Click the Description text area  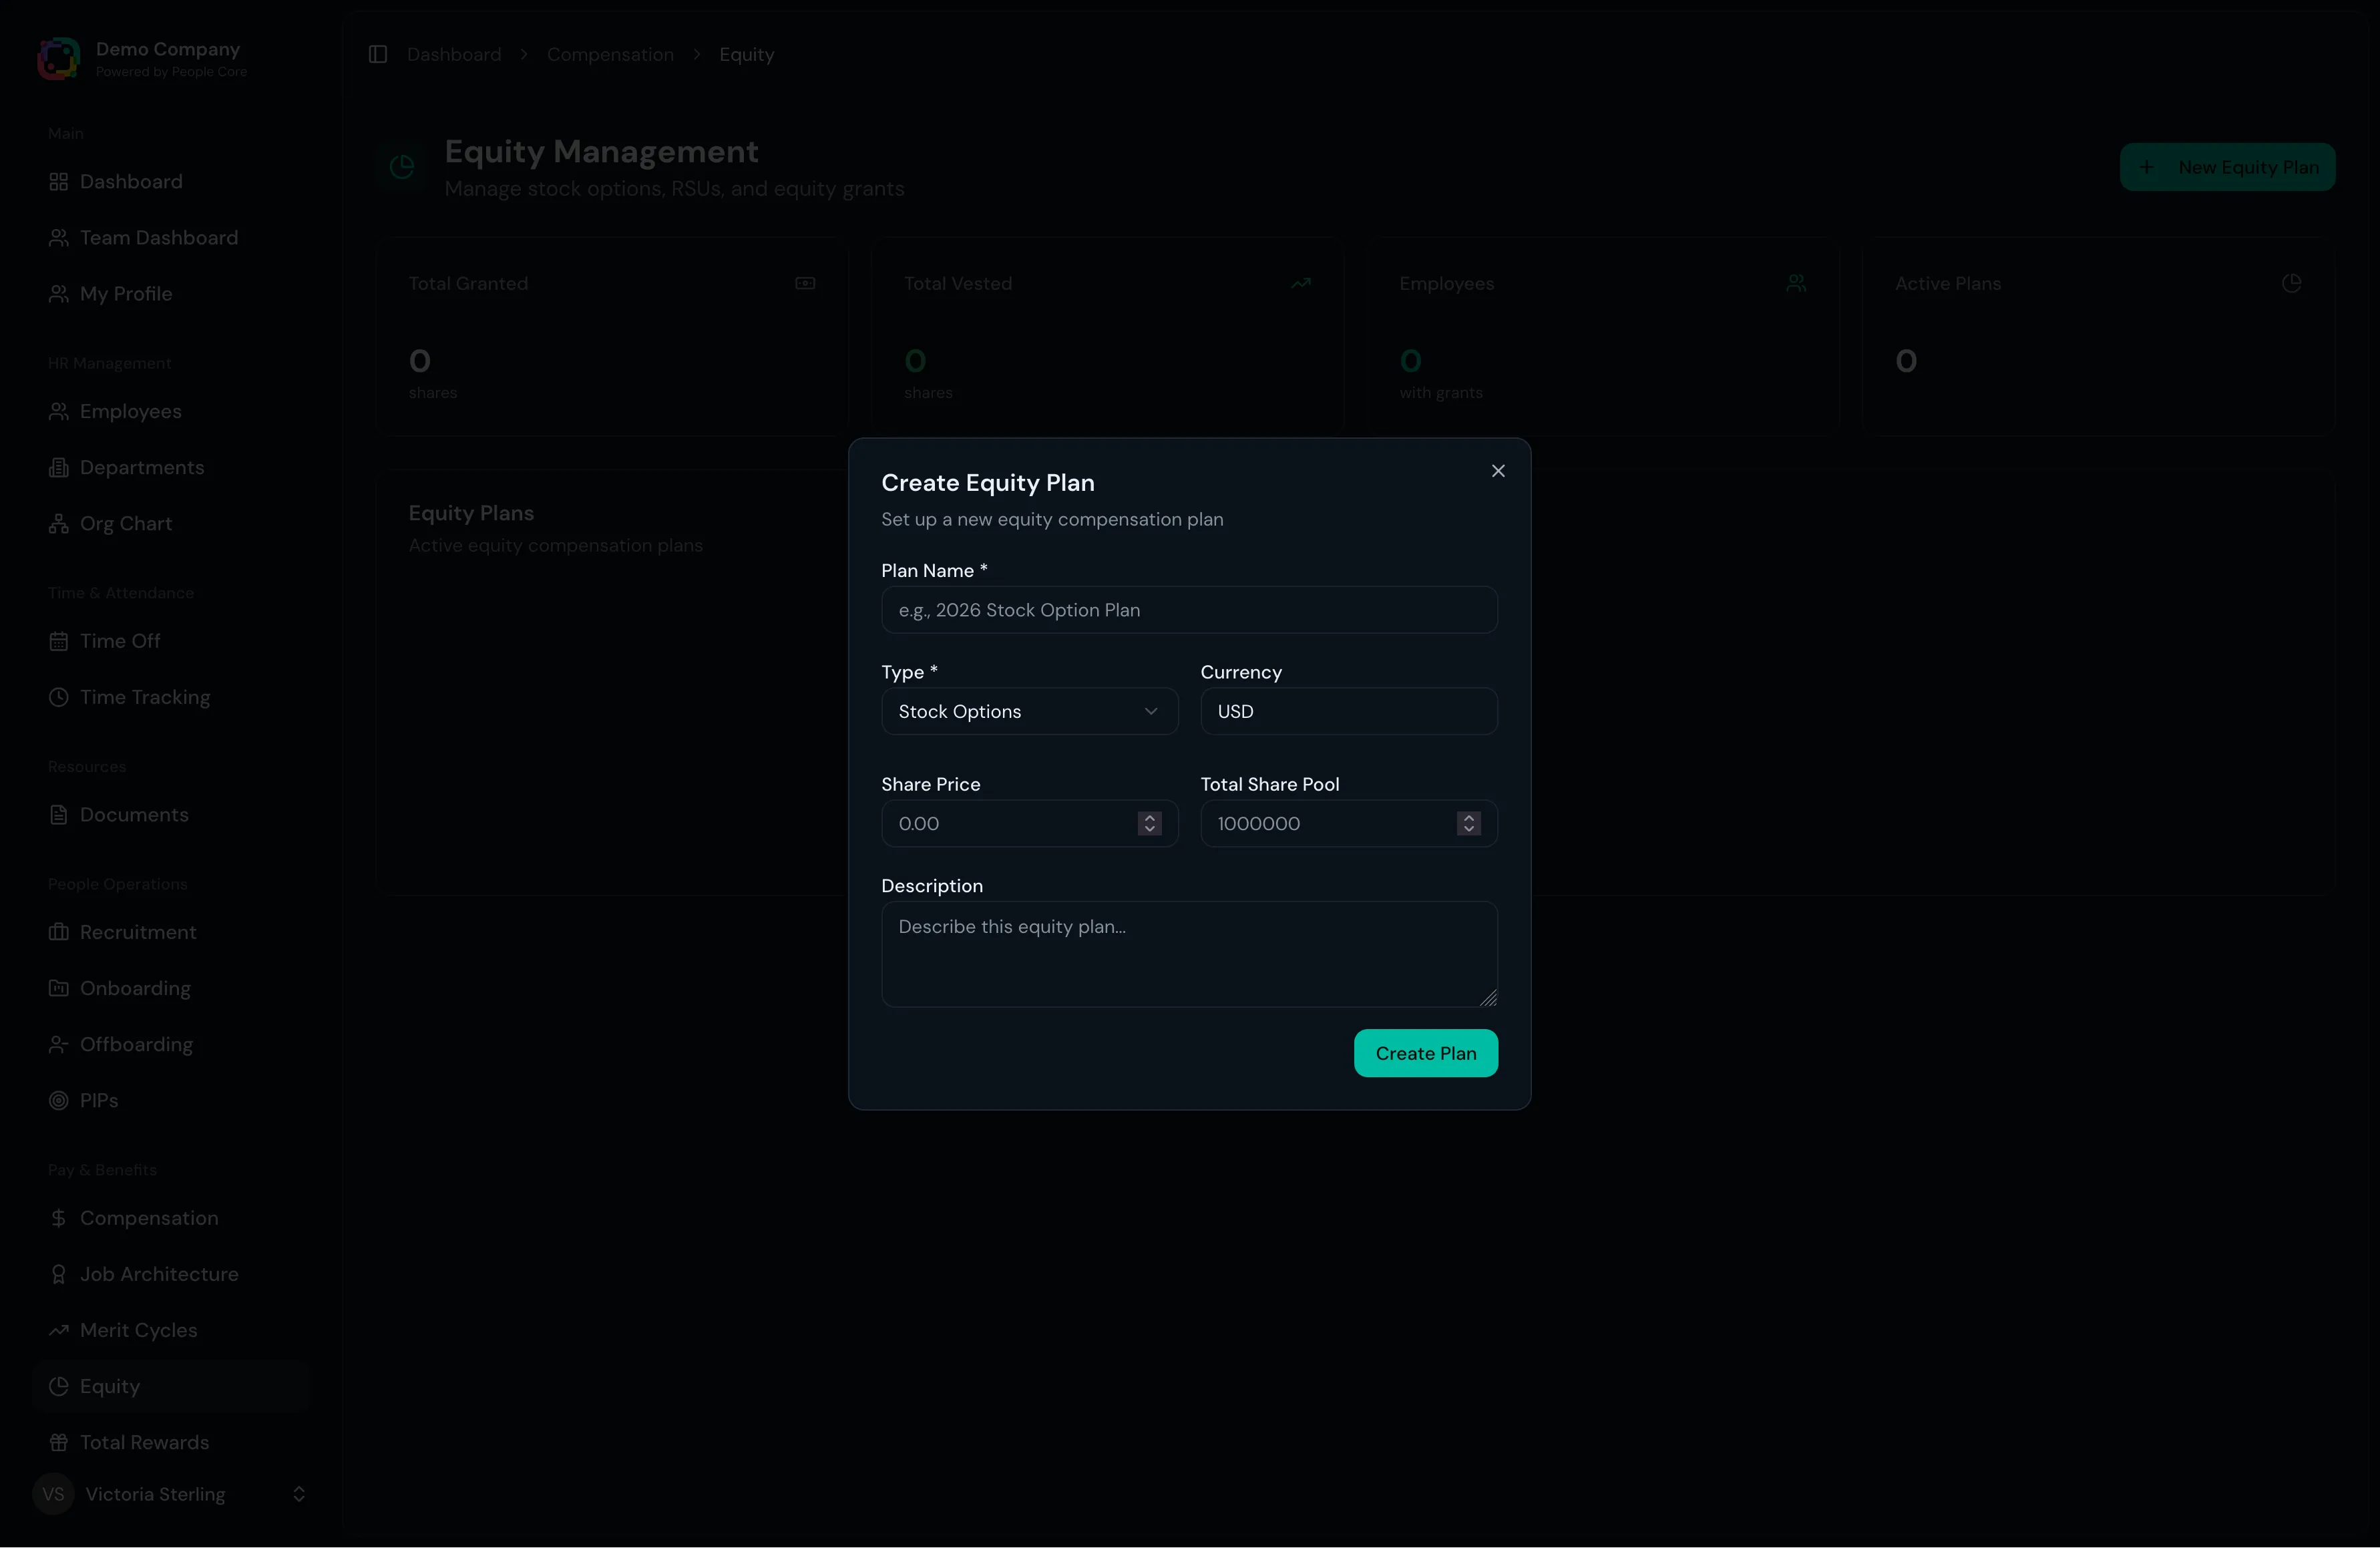1188,953
